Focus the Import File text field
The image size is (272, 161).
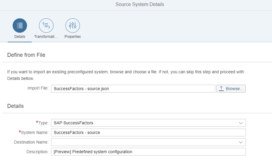(133, 89)
